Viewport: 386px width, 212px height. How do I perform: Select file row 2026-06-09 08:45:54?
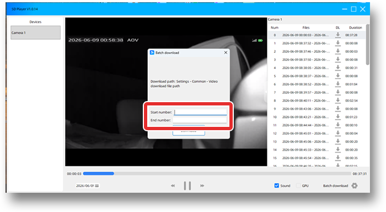pos(317,158)
